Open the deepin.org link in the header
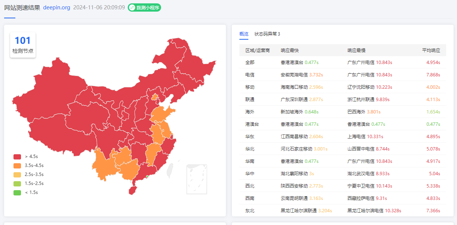Viewport: 457px width, 225px height. pyautogui.click(x=57, y=7)
